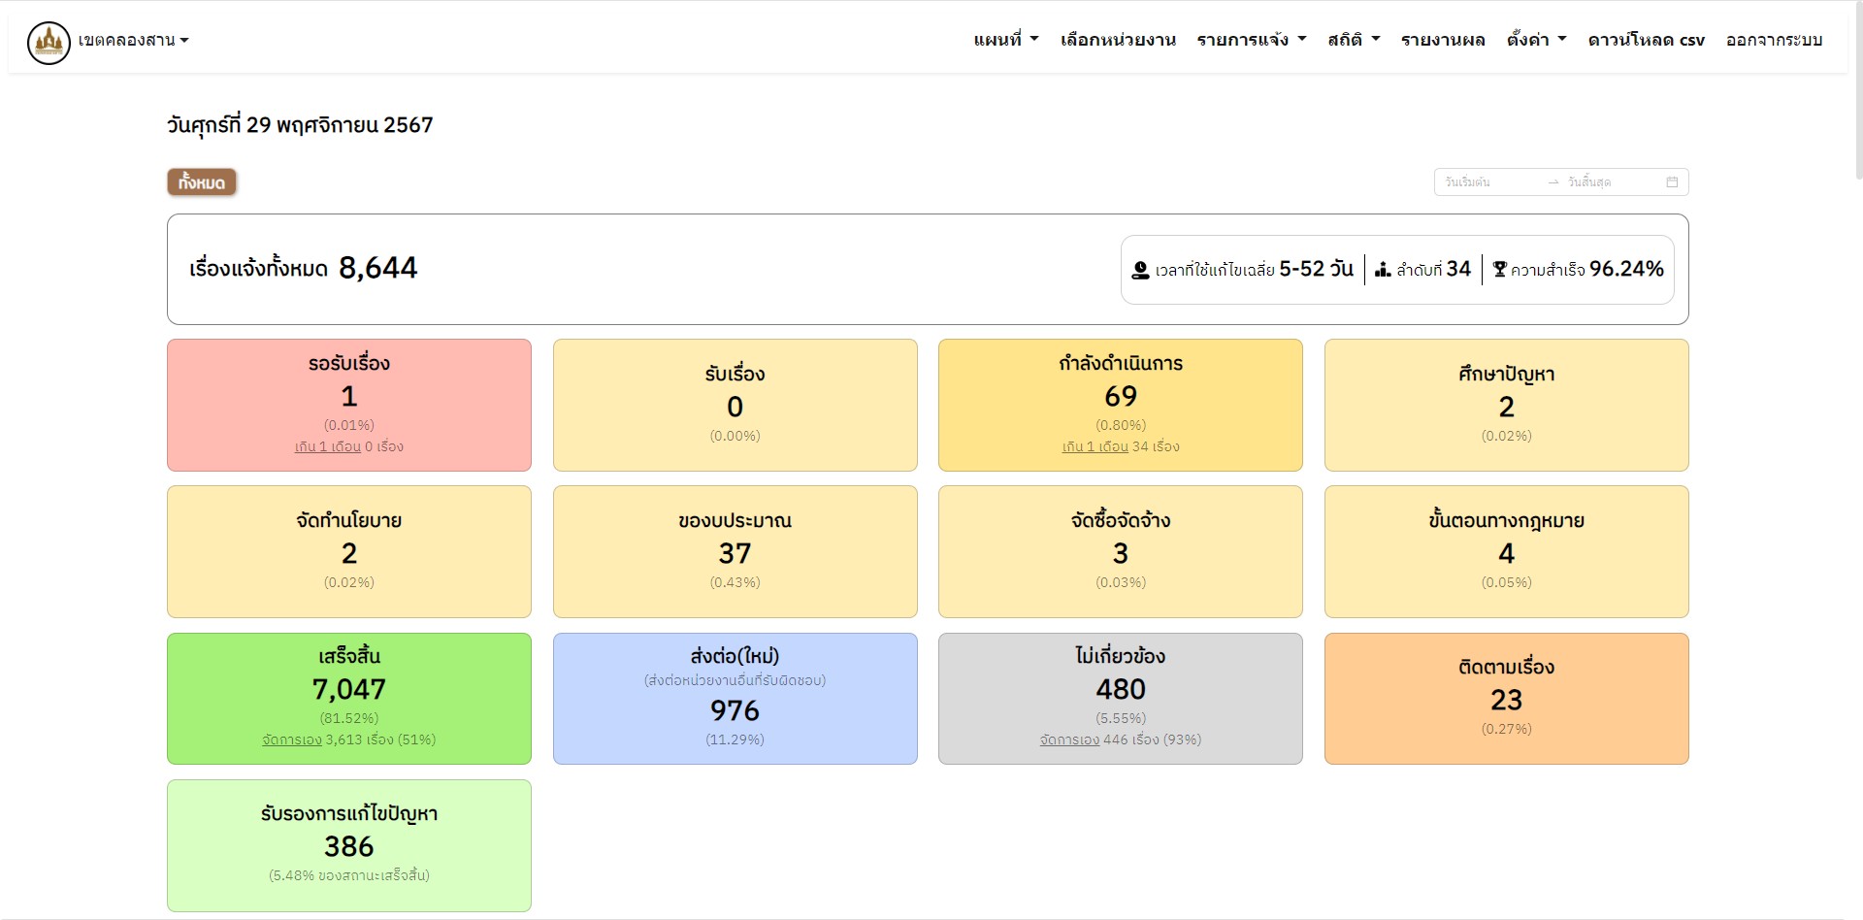Click the district logo emblem icon
Viewport: 1863px width, 920px height.
(49, 43)
